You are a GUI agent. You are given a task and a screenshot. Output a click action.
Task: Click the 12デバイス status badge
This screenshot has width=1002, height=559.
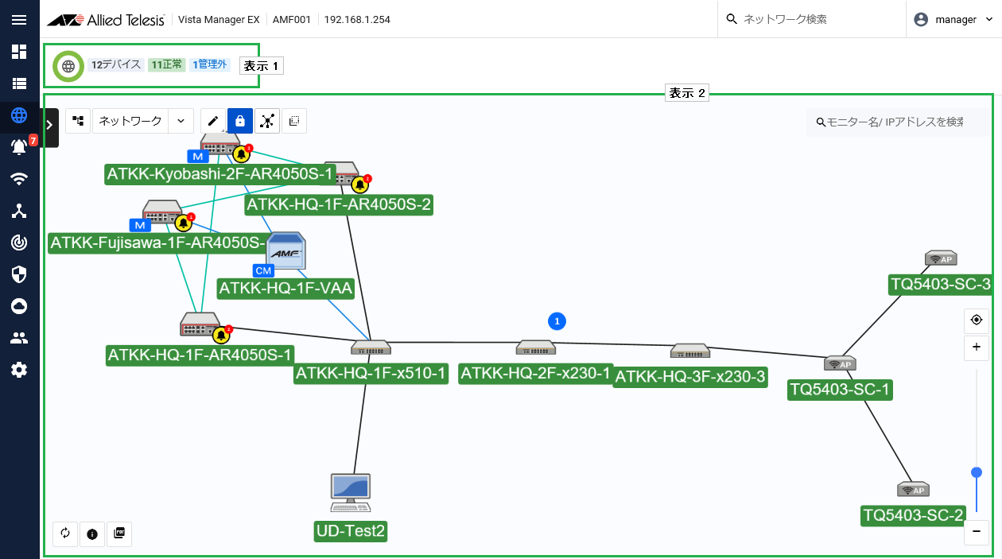point(116,64)
